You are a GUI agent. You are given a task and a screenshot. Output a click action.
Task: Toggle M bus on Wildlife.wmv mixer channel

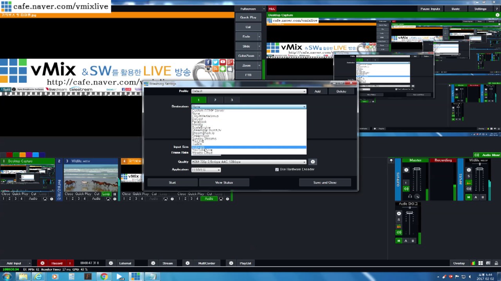pos(469,197)
